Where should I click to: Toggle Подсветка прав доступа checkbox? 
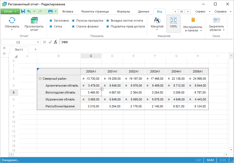(108, 26)
